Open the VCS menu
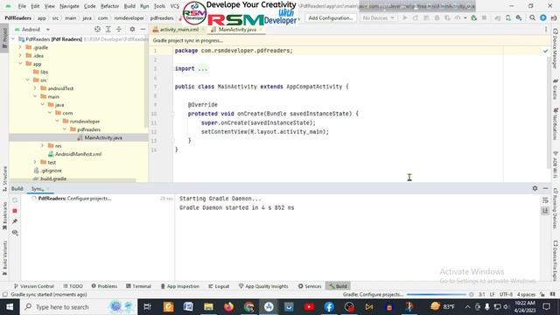This screenshot has height=315, width=560. pyautogui.click(x=175, y=6)
